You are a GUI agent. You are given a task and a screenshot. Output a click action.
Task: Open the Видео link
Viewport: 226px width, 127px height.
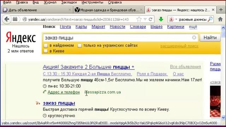coord(156,27)
